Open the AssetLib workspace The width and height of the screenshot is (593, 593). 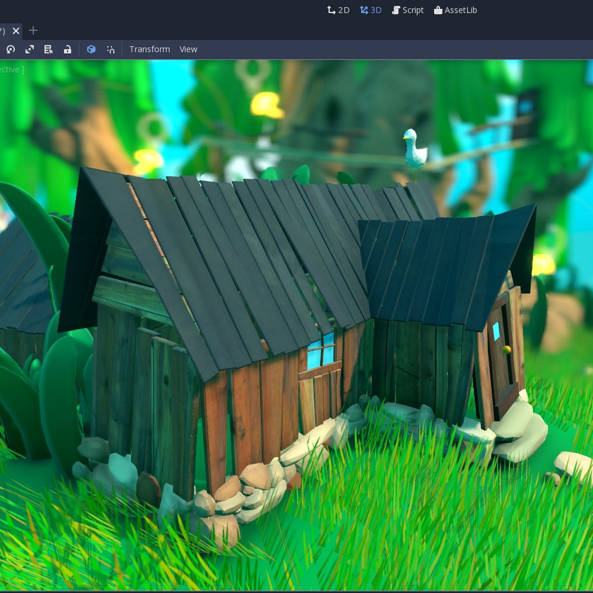pyautogui.click(x=455, y=10)
